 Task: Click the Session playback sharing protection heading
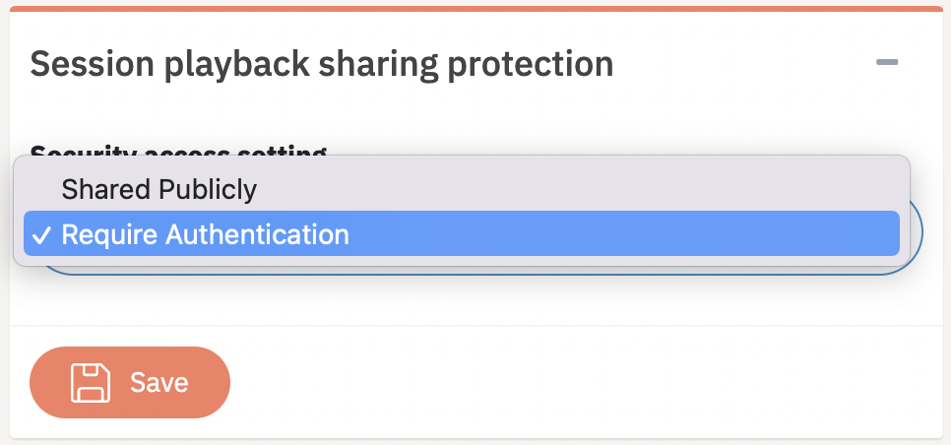pyautogui.click(x=321, y=64)
